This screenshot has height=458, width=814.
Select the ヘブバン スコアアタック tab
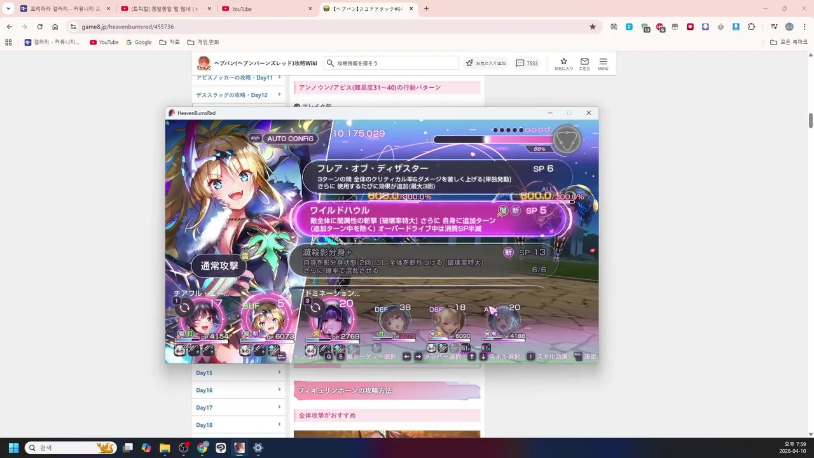(x=368, y=9)
